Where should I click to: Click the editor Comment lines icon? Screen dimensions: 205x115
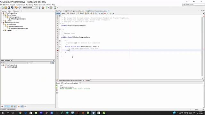pos(111,13)
